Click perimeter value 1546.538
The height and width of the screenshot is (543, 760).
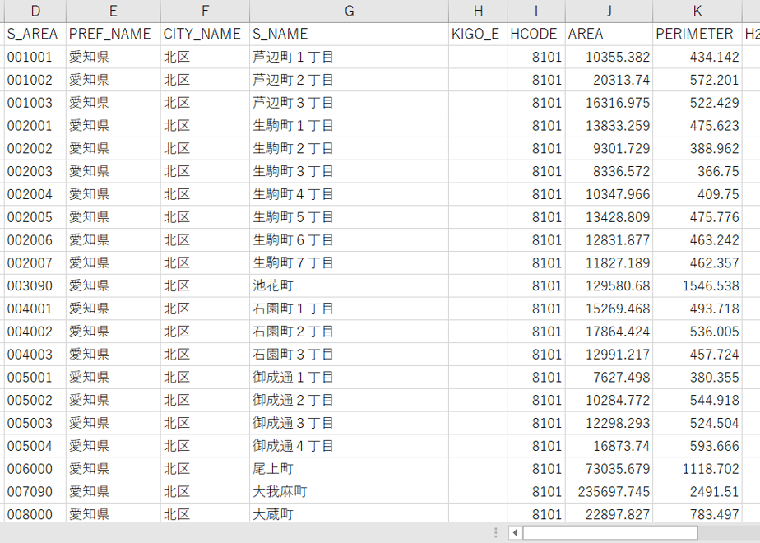point(697,285)
